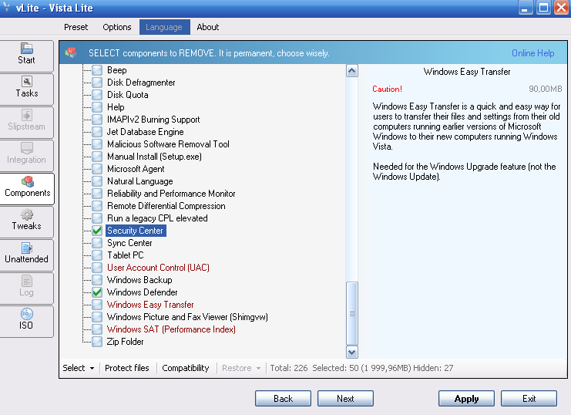This screenshot has width=571, height=415.
Task: Check the Sync Center checkbox
Action: click(97, 243)
